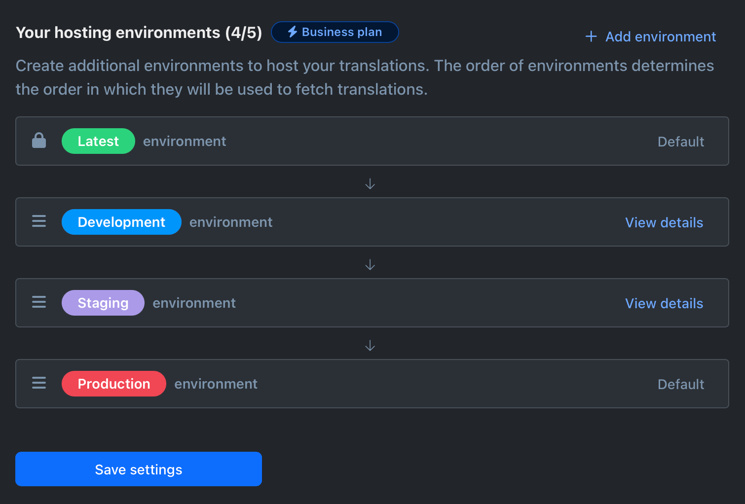The height and width of the screenshot is (504, 745).
Task: Open View details for Development environment
Action: [x=664, y=222]
